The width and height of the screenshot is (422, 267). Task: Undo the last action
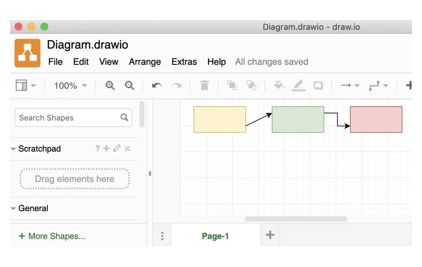(x=157, y=85)
